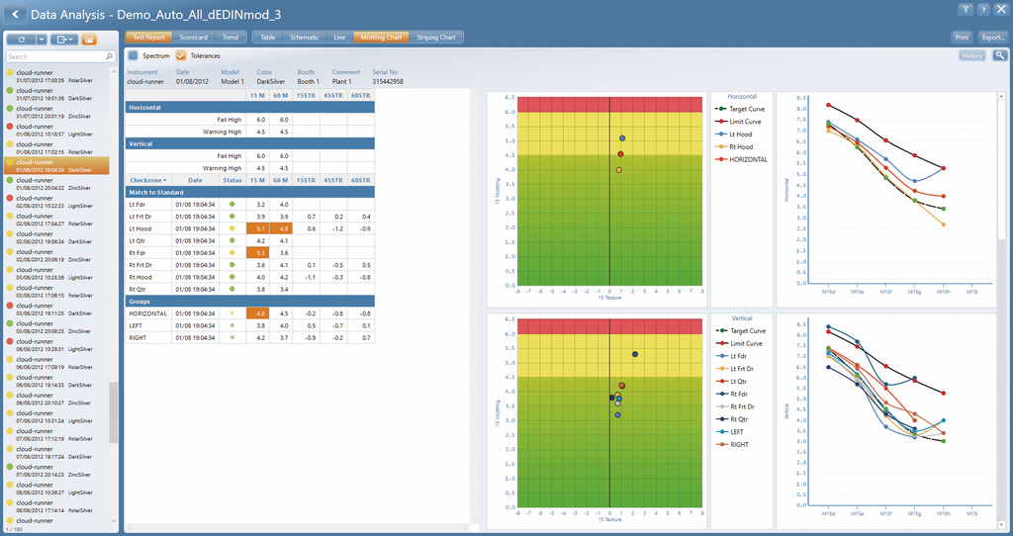Enable the Spectrum checkbox
The image size is (1013, 536).
134,55
